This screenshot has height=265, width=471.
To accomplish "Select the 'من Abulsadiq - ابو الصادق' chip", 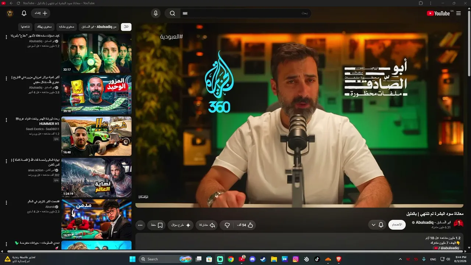I will (99, 27).
